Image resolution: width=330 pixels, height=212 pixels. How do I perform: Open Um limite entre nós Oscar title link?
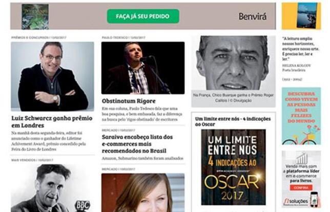pyautogui.click(x=233, y=121)
